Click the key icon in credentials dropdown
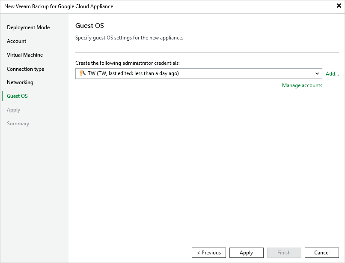 (x=83, y=73)
